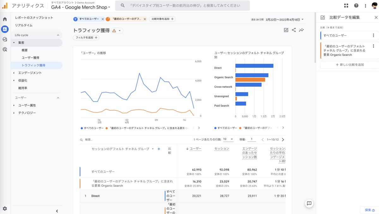Remove the すべてのユーザー comparison chip
The image size is (379, 214).
pyautogui.click(x=102, y=19)
